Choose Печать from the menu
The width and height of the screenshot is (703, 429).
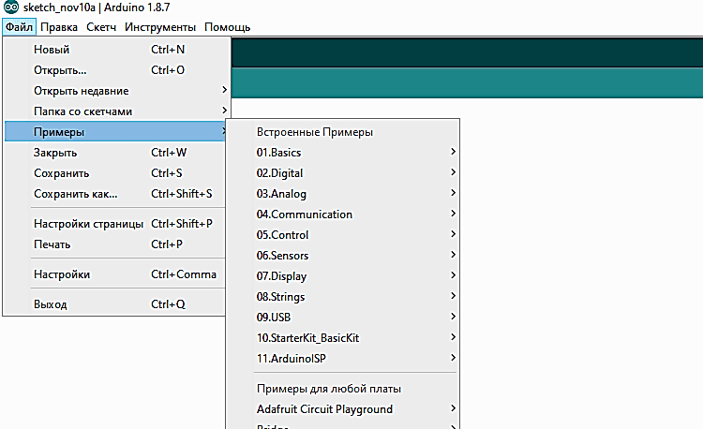pyautogui.click(x=52, y=244)
